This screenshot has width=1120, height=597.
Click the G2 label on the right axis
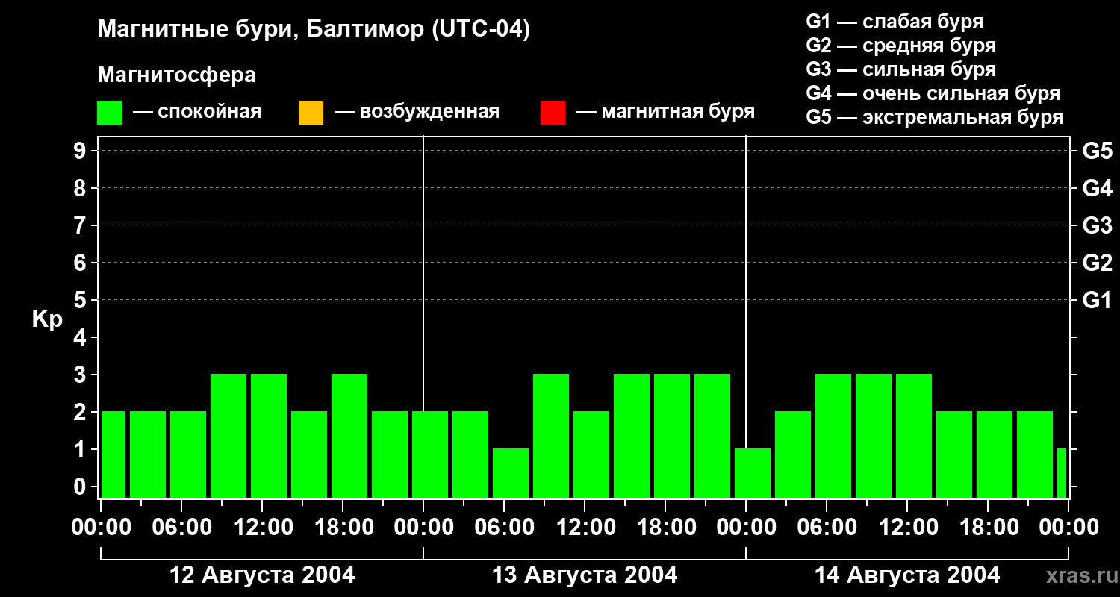coord(1097,263)
